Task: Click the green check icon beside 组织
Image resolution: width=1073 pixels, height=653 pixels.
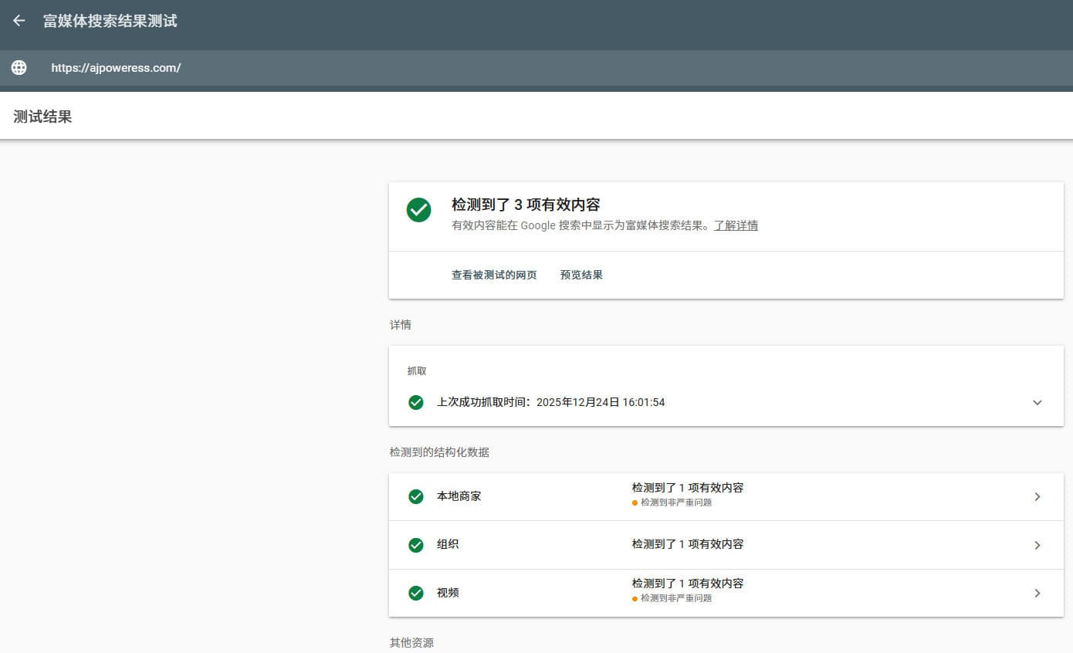Action: click(x=416, y=545)
